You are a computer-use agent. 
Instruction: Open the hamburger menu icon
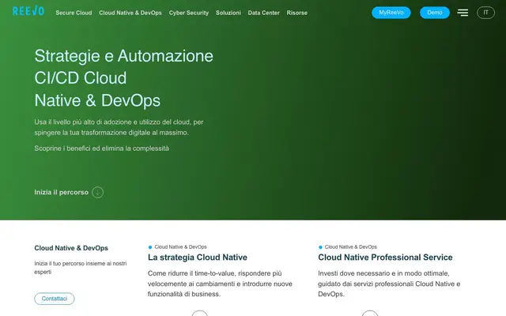463,13
